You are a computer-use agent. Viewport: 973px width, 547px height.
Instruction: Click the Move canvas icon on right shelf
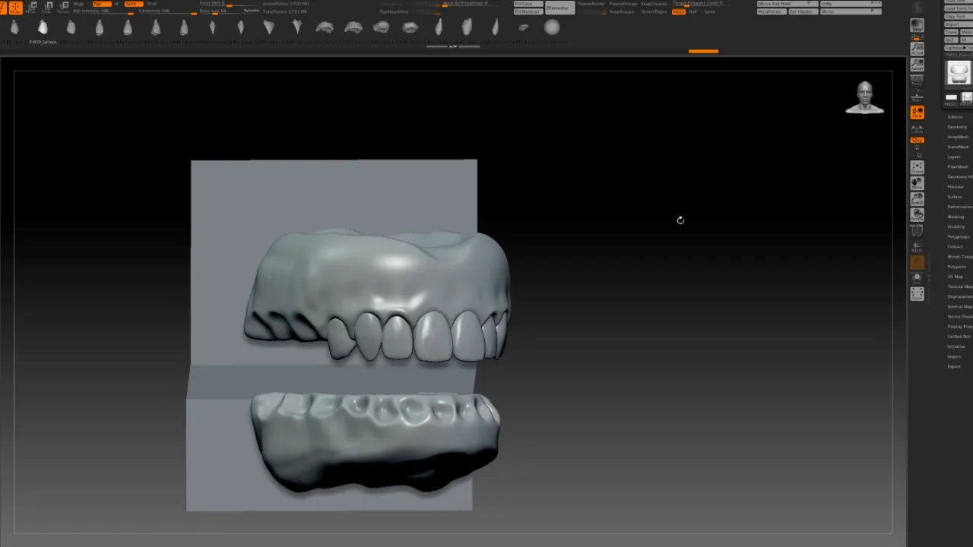point(918,183)
